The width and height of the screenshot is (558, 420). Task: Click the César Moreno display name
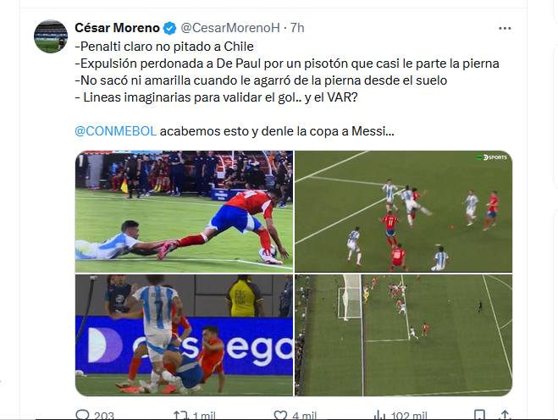pyautogui.click(x=117, y=28)
